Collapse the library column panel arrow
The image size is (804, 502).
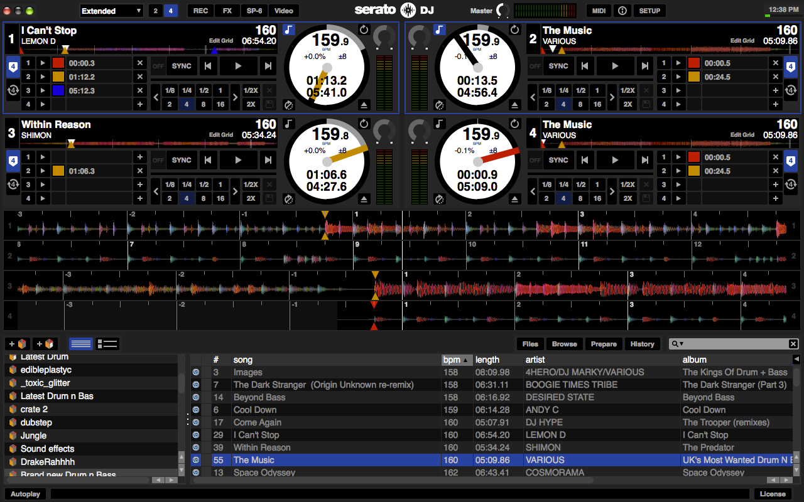point(797,360)
